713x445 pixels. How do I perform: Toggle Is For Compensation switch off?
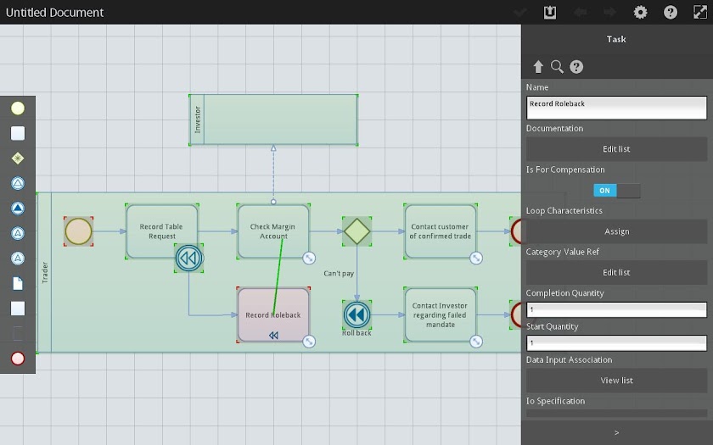616,191
